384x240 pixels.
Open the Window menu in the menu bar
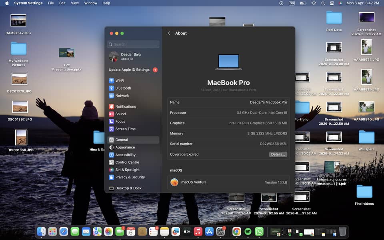(90, 3)
